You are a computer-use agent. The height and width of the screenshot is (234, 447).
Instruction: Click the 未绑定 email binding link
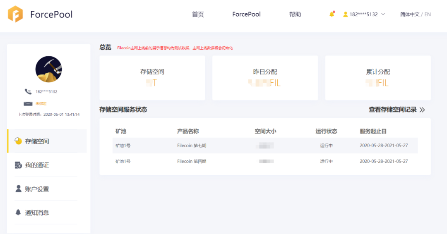(41, 104)
